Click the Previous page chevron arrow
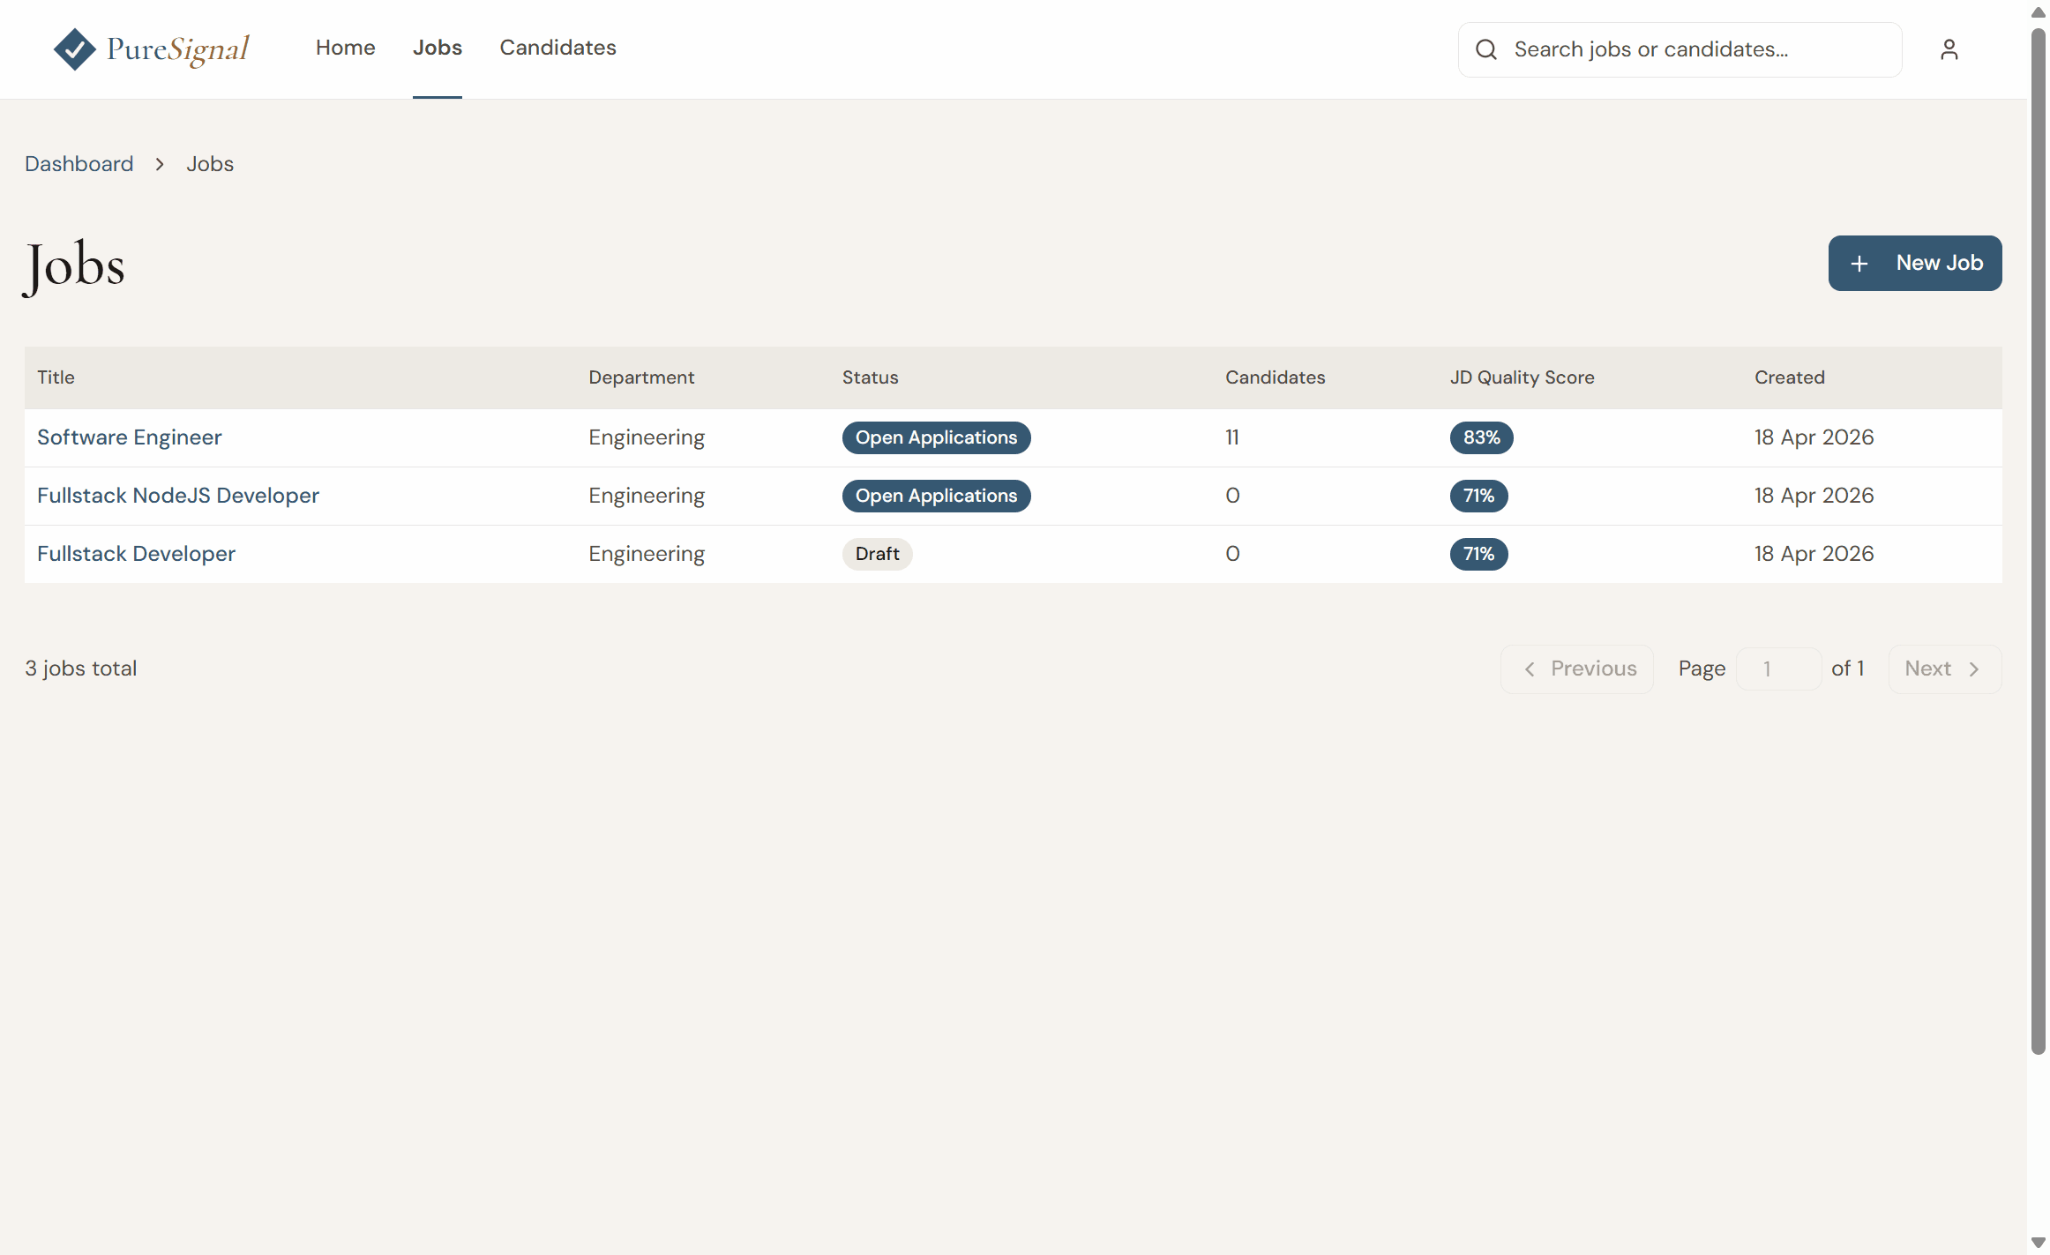The height and width of the screenshot is (1255, 2050). (x=1530, y=669)
